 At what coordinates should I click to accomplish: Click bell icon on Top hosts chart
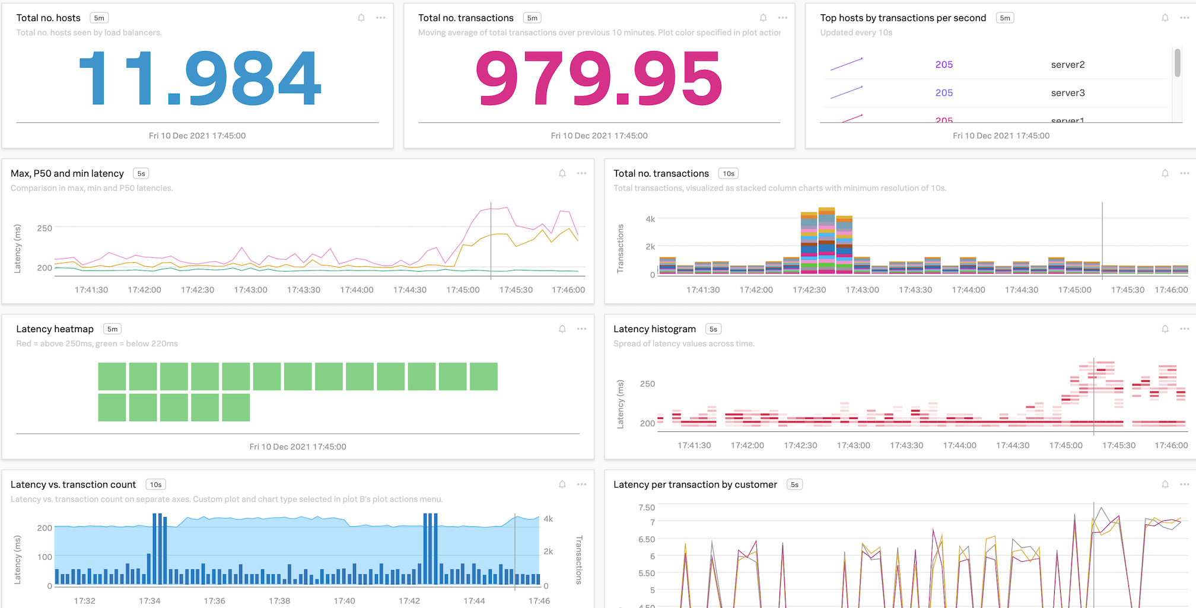(x=1165, y=18)
